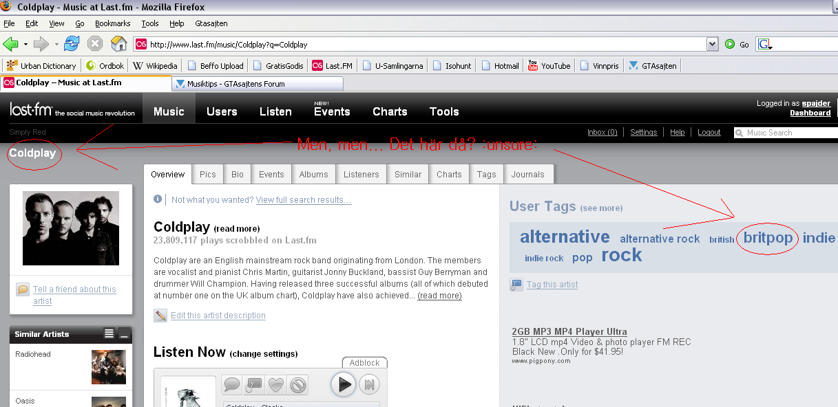This screenshot has height=407, width=838.
Task: Open the Albums tab for Coldplay
Action: [313, 175]
